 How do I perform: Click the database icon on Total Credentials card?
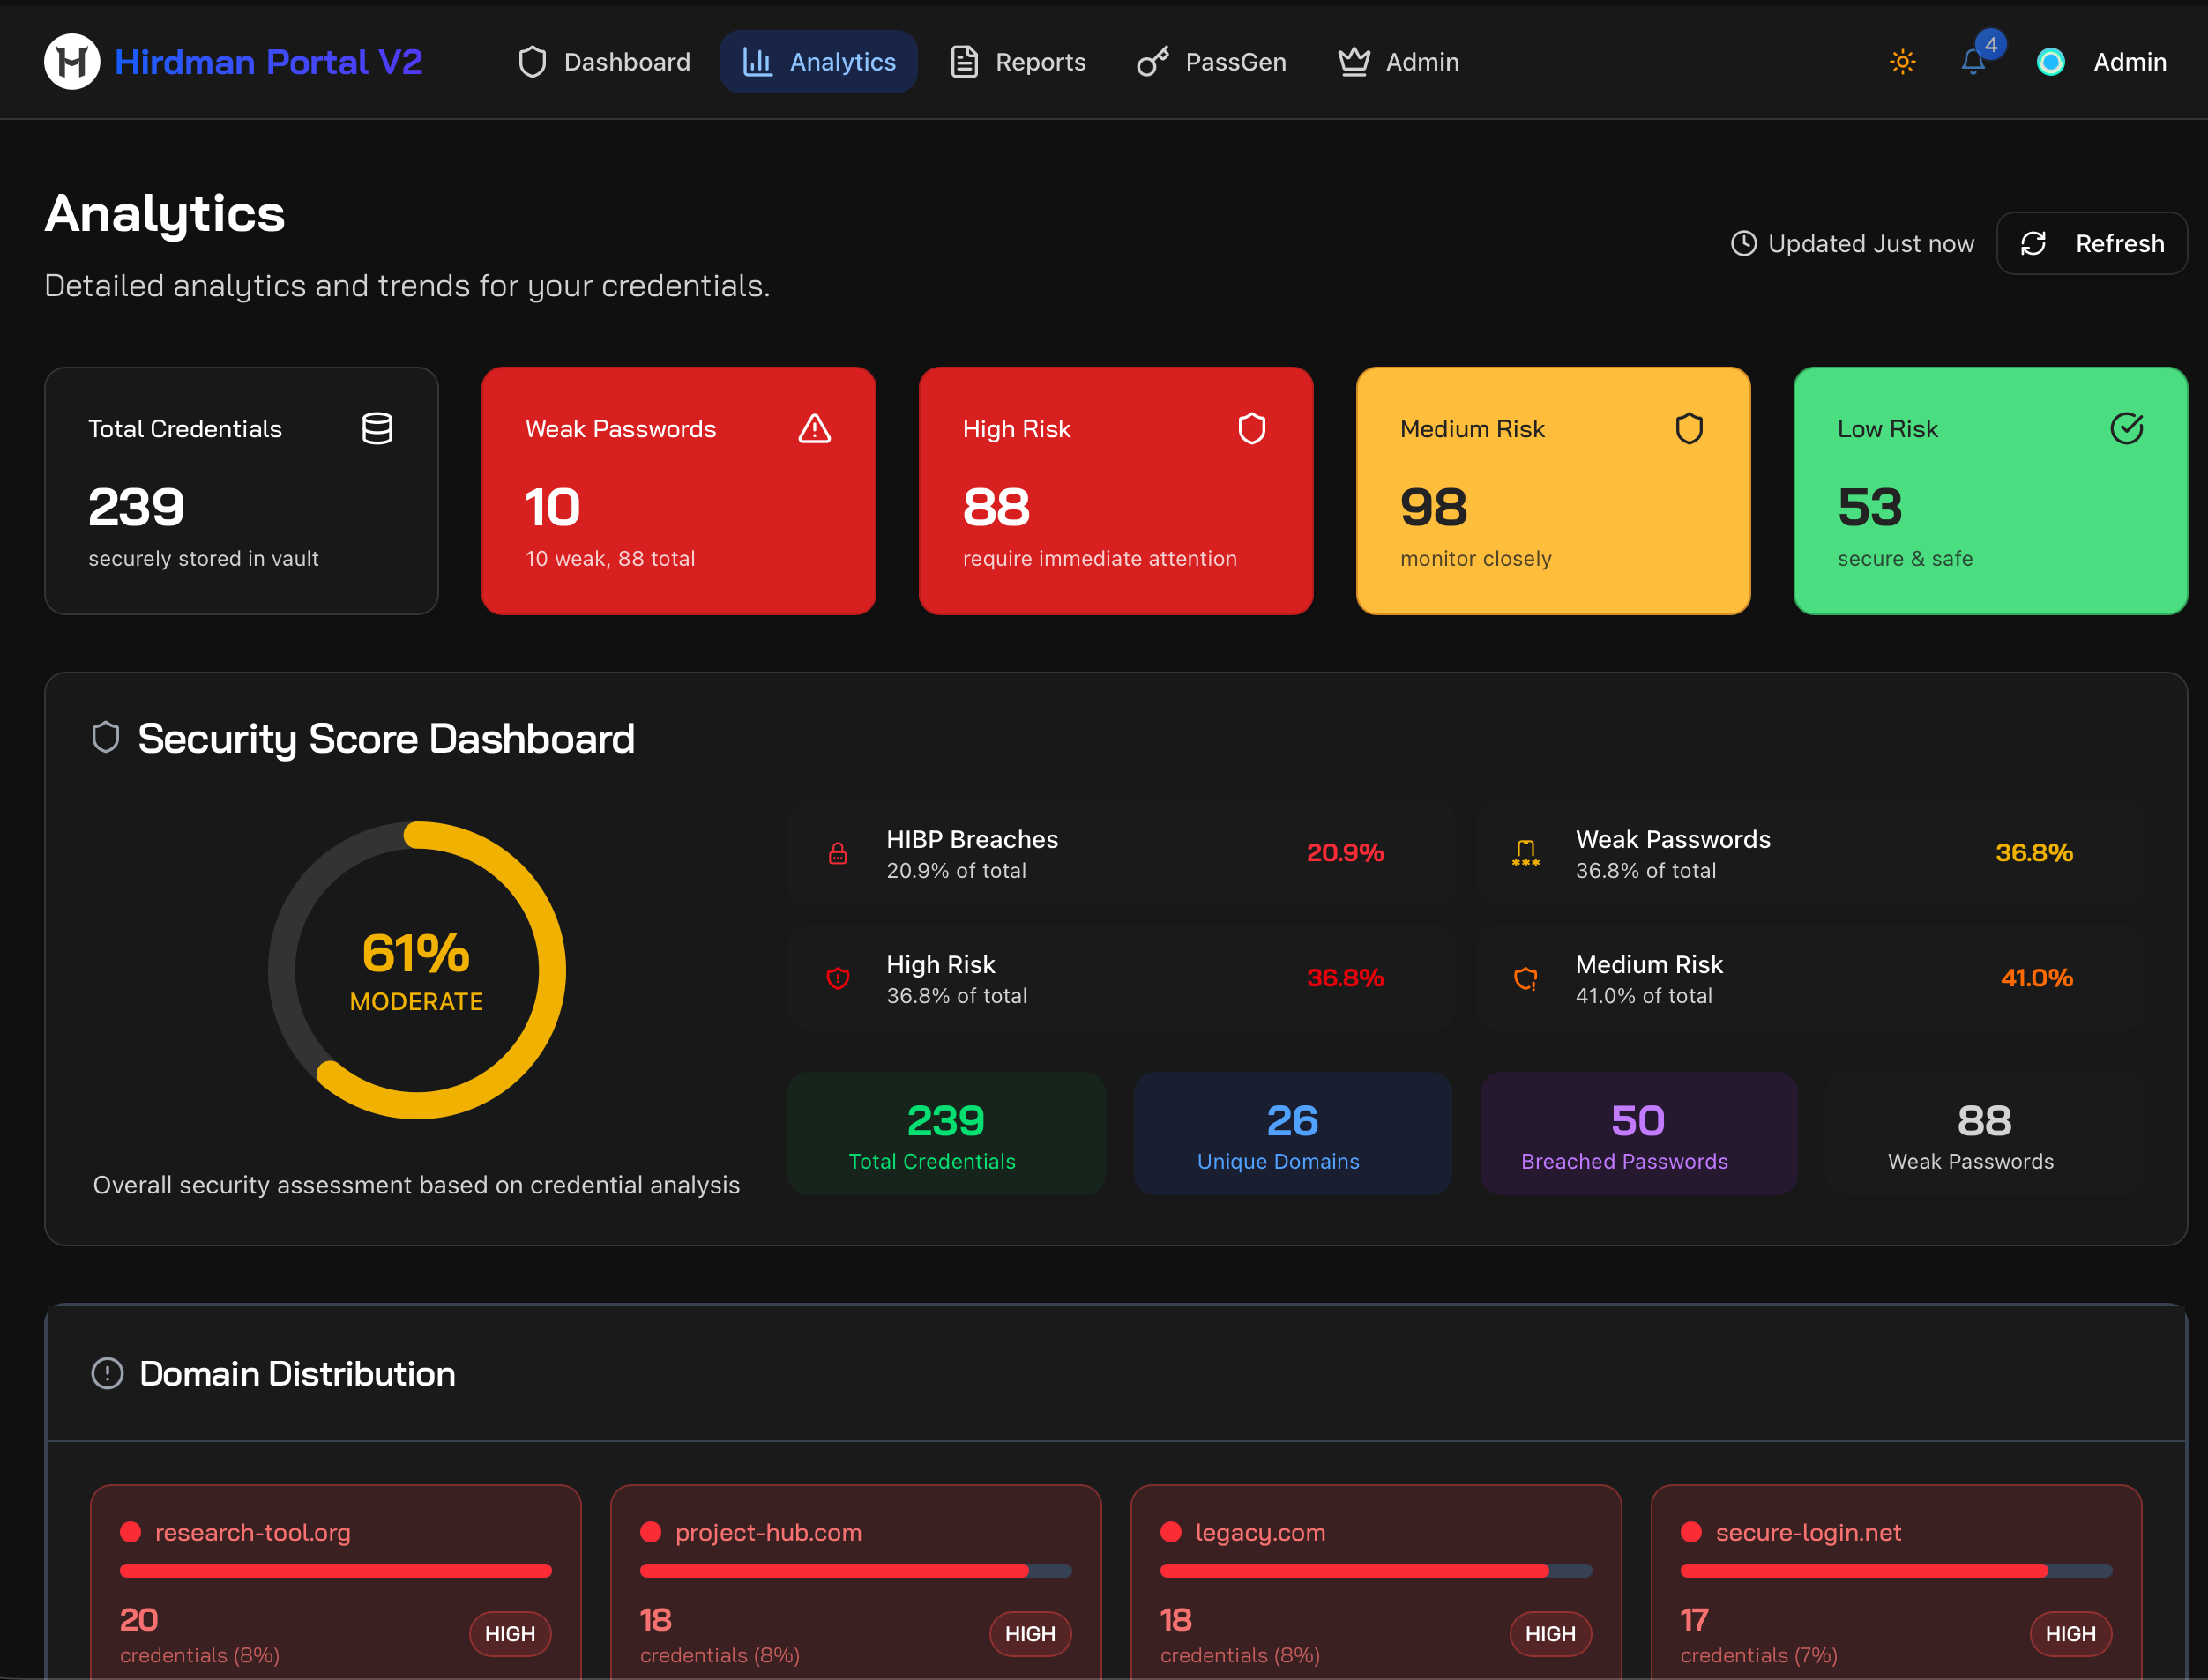377,428
